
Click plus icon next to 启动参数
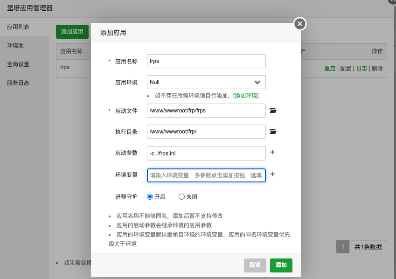[272, 152]
